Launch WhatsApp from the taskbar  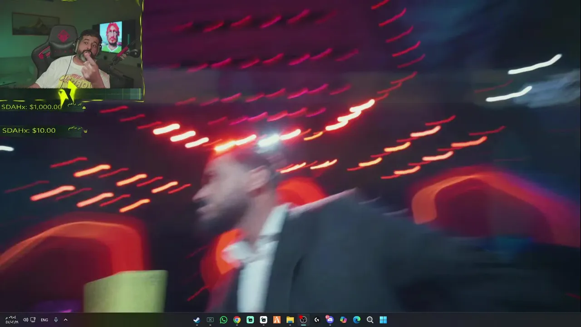(x=223, y=320)
